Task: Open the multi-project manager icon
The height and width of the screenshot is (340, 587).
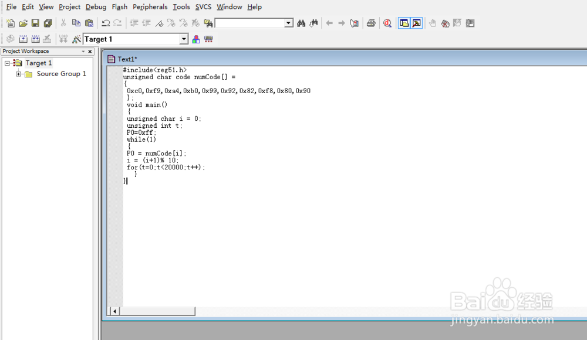Action: pyautogui.click(x=208, y=39)
